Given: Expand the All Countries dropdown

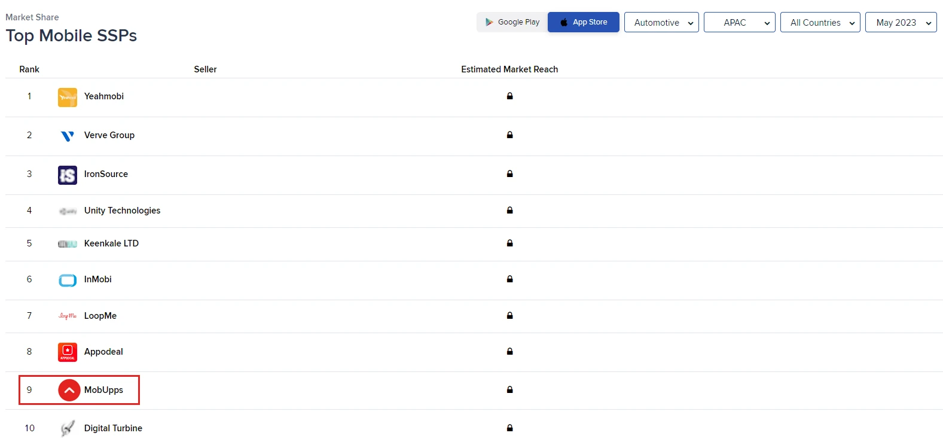Looking at the screenshot, I should [820, 22].
